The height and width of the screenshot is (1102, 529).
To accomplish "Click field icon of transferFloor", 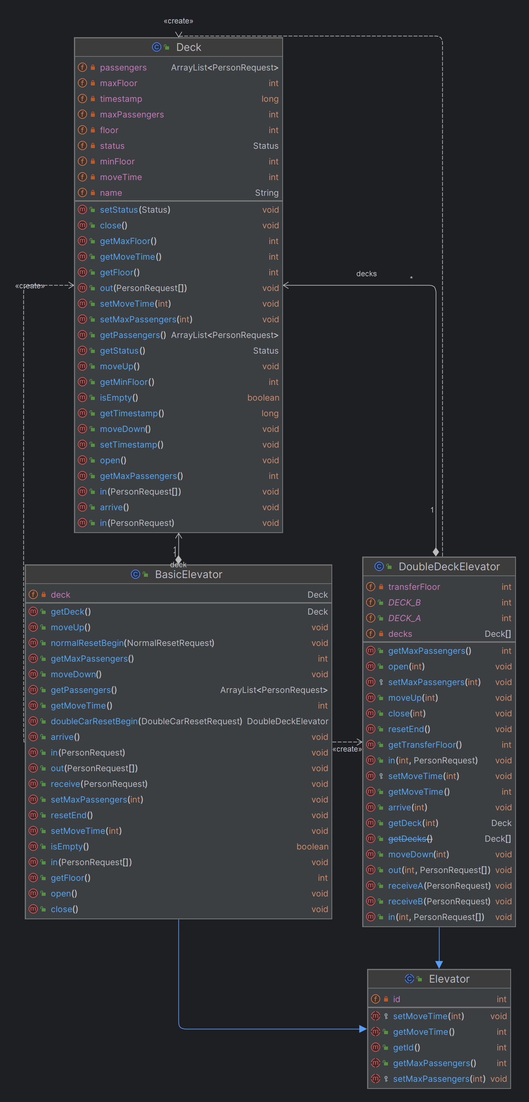I will pos(371,587).
